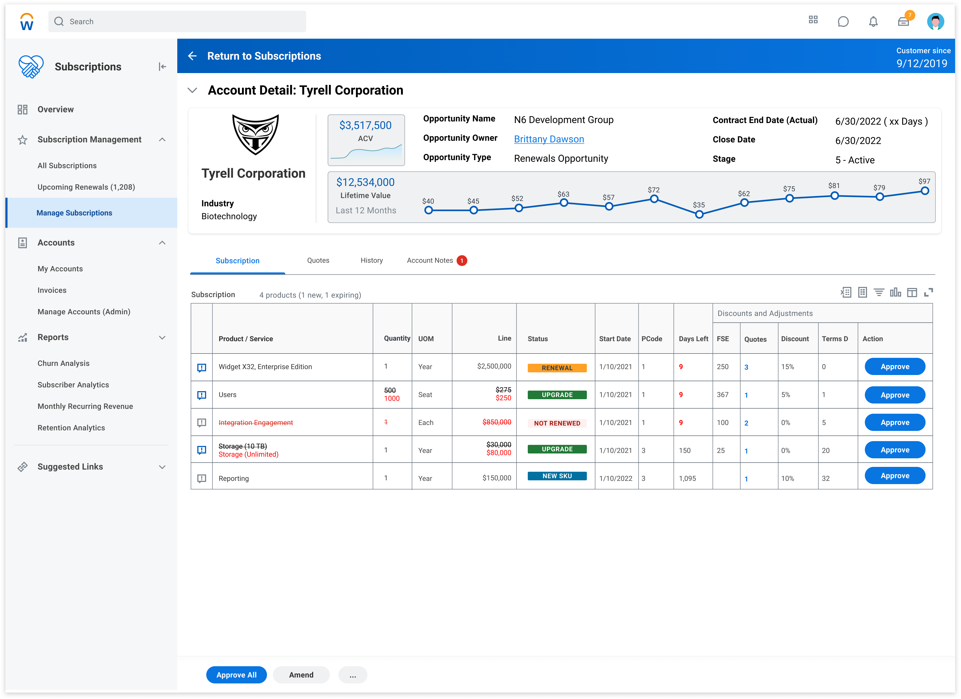Approve the Users upgrade line
The image size is (961, 699).
click(x=895, y=395)
